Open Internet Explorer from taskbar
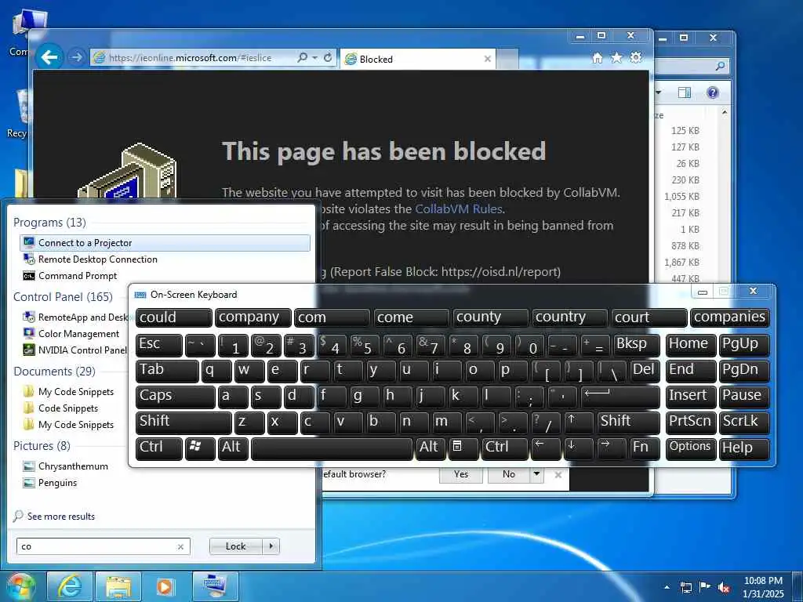This screenshot has height=602, width=803. click(x=70, y=586)
